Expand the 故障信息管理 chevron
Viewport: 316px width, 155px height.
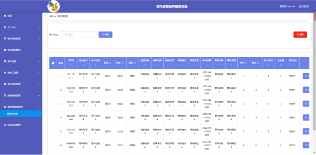[39, 95]
